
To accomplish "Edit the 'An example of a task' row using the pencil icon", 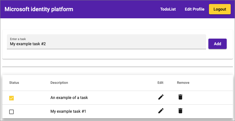I will (x=161, y=97).
